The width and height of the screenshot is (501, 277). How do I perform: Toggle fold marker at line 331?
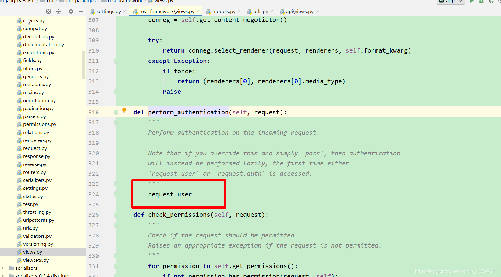pos(116,266)
